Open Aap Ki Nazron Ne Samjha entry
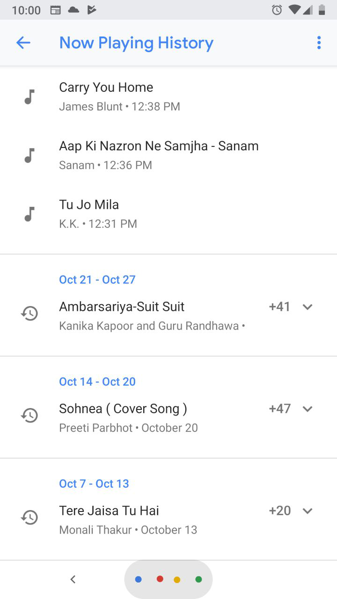337x599 pixels. 159,146
